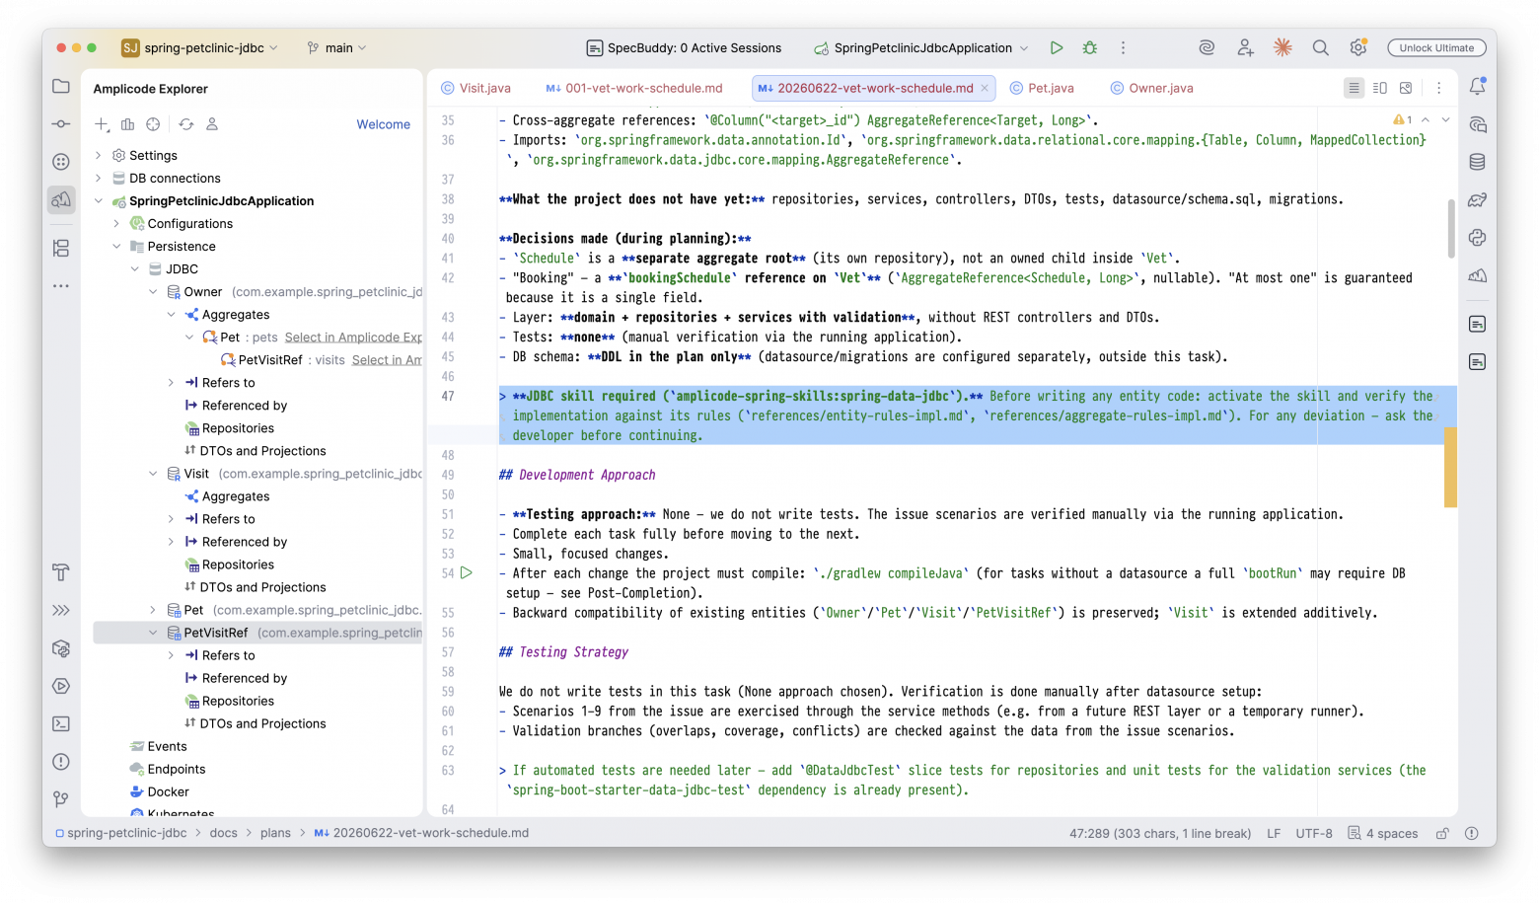Click the Unlock Ultimate button
The width and height of the screenshot is (1539, 903).
tap(1436, 47)
